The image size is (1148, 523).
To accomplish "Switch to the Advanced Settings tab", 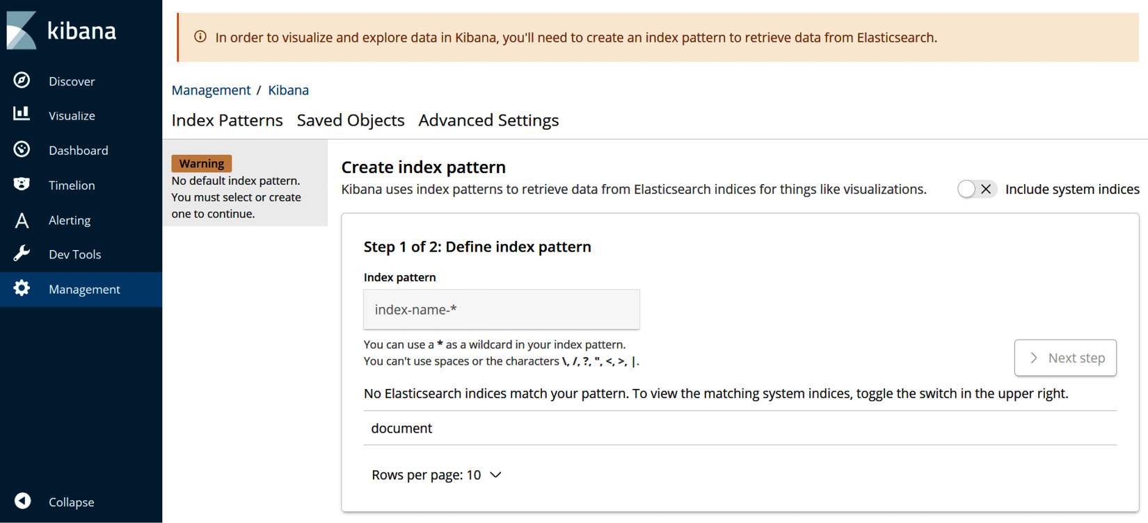I will tap(488, 120).
